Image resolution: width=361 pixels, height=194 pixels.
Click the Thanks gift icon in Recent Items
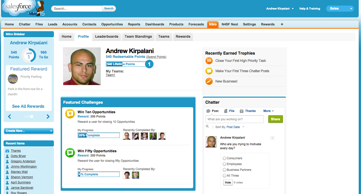pyautogui.click(x=7, y=151)
